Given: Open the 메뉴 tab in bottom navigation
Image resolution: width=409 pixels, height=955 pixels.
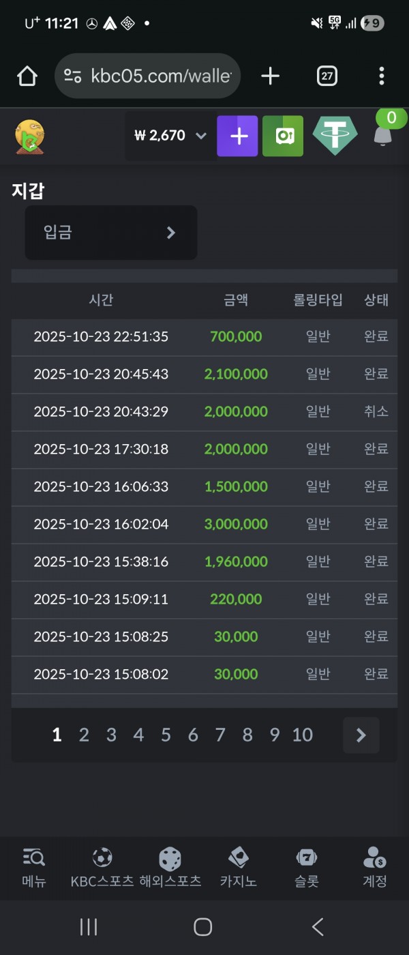Looking at the screenshot, I should point(33,867).
